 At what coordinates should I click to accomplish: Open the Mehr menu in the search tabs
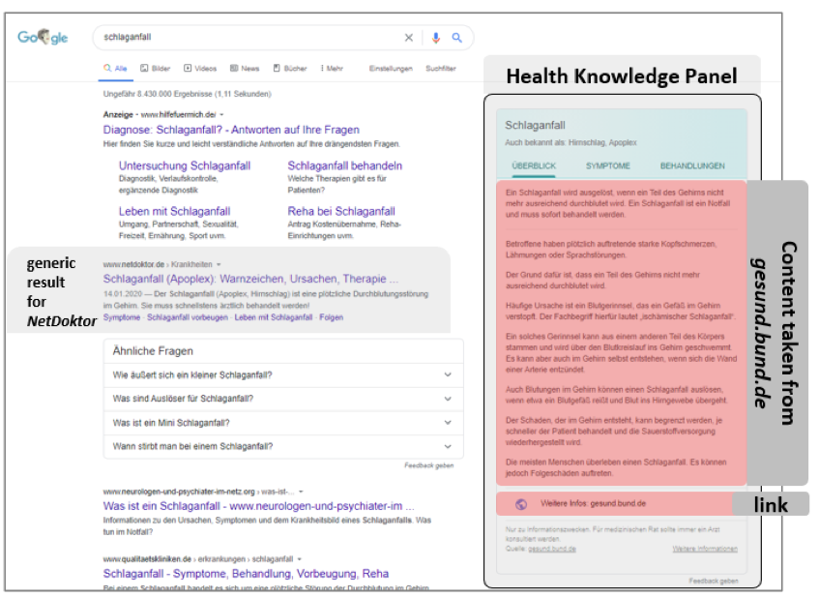[x=332, y=69]
